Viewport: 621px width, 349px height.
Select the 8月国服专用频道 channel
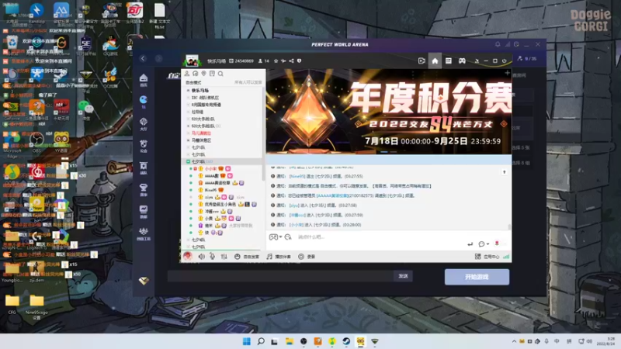pos(206,105)
